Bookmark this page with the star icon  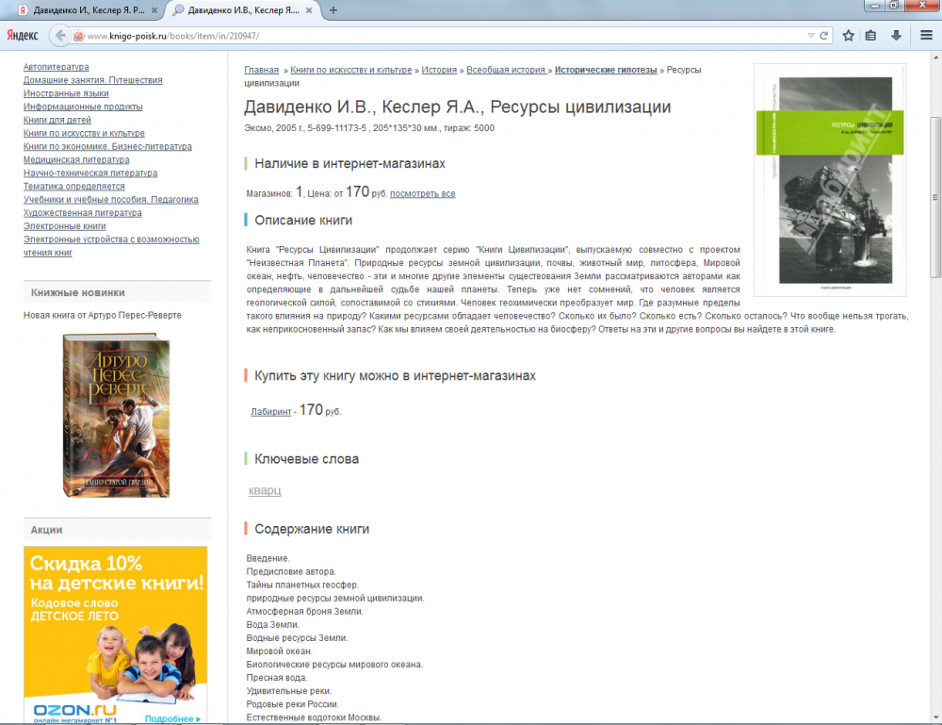(848, 36)
